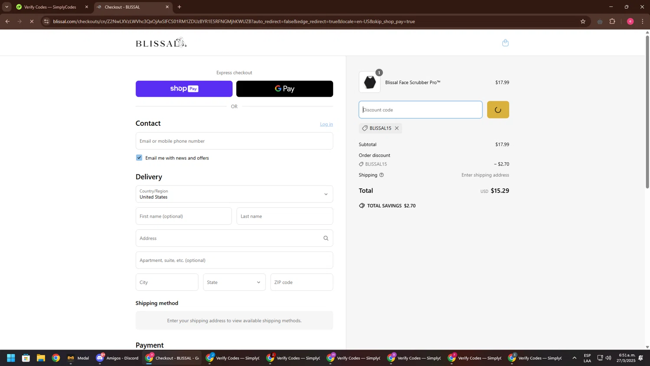
Task: Click the discount apply loading button
Action: pyautogui.click(x=498, y=110)
